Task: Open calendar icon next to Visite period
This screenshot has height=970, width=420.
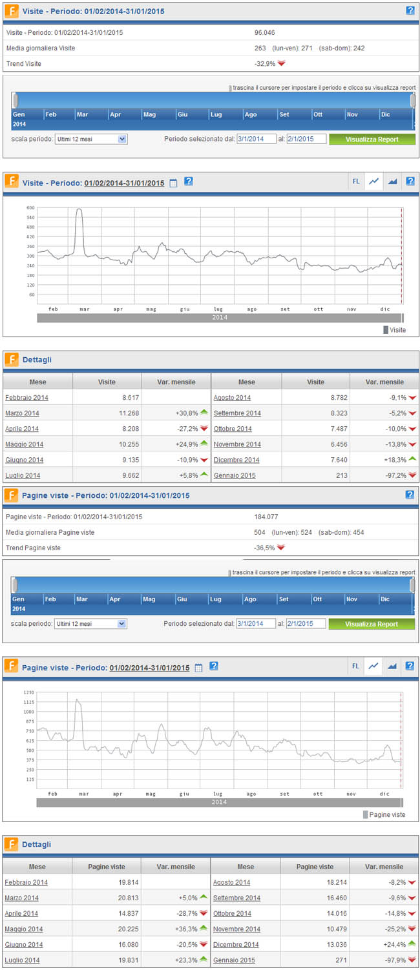Action: tap(173, 183)
